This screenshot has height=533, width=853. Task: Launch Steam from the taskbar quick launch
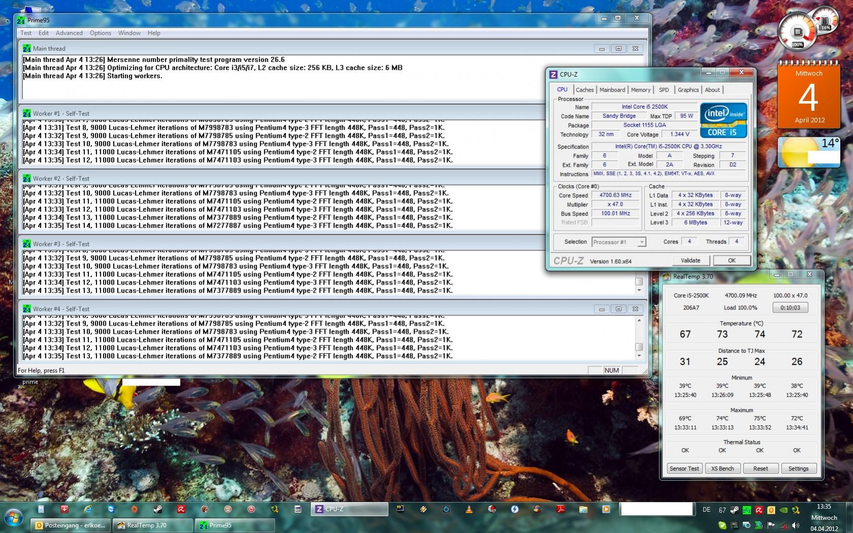(x=157, y=509)
